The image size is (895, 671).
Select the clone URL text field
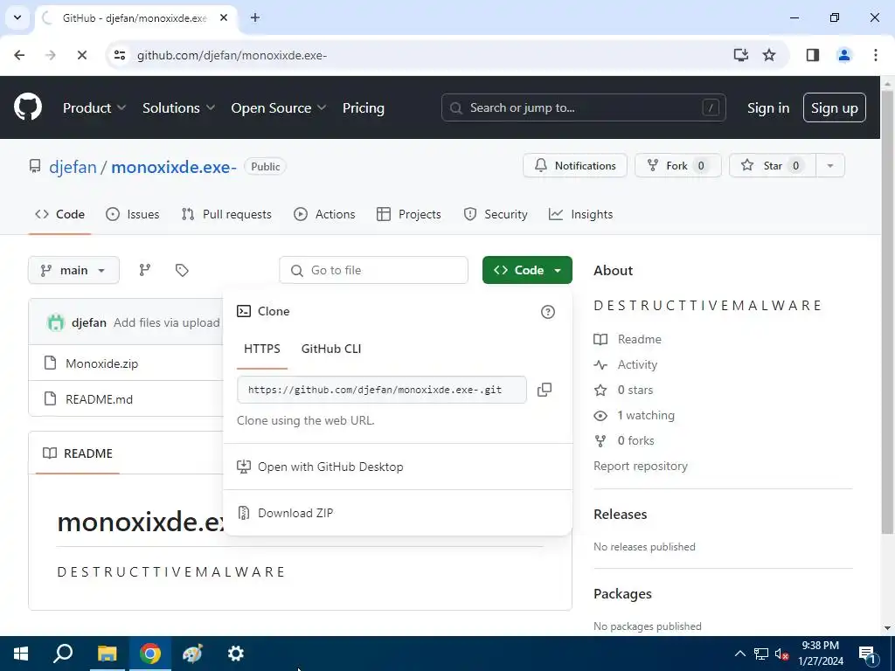381,390
